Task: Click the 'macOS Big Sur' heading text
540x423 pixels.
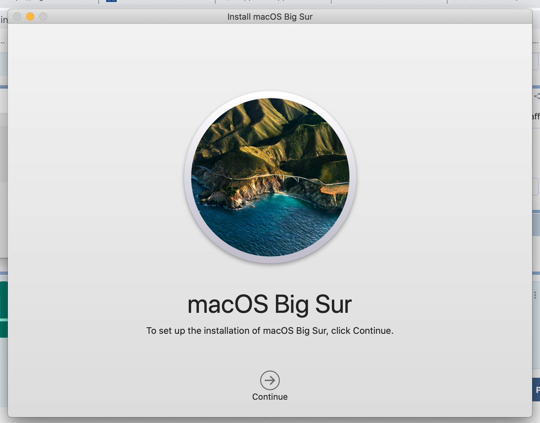Action: pyautogui.click(x=270, y=305)
